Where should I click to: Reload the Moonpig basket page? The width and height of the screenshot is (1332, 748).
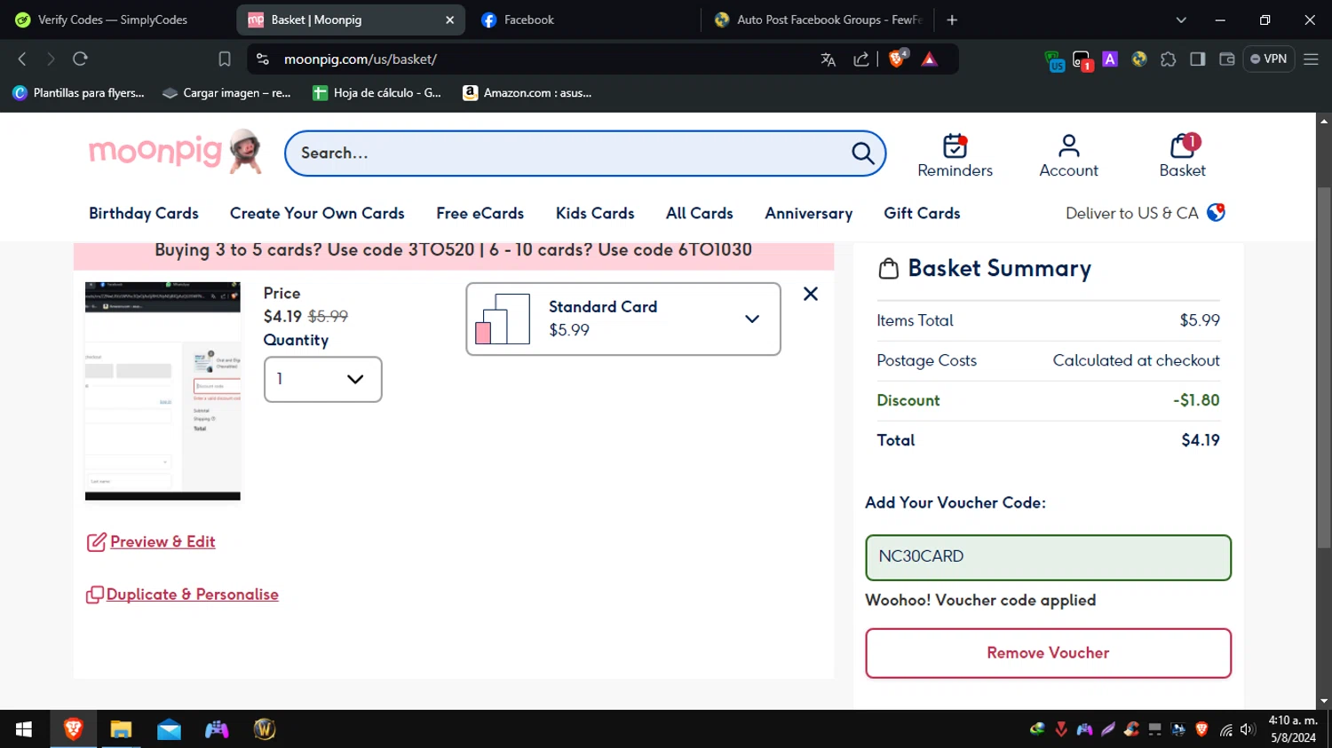point(80,59)
